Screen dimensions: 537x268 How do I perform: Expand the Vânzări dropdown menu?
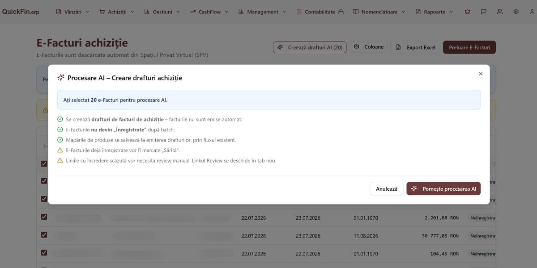coord(72,12)
